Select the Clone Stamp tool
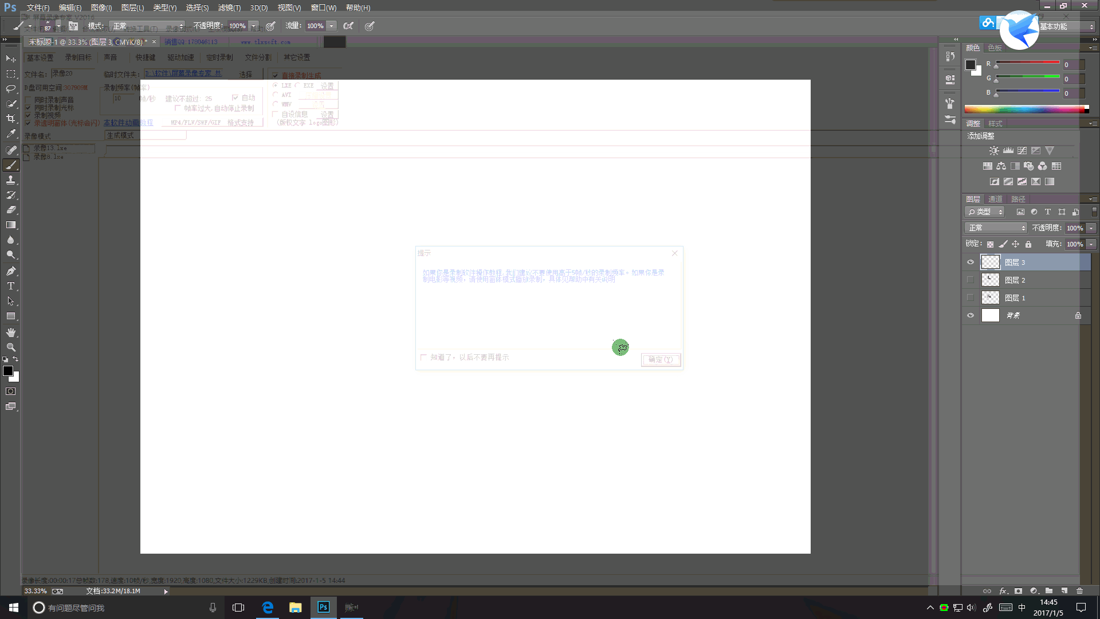This screenshot has height=619, width=1100. (x=11, y=180)
